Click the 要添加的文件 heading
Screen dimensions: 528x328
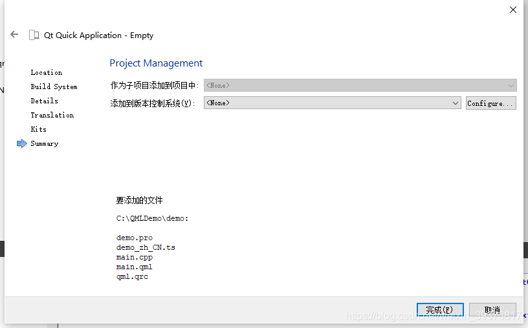pos(139,200)
